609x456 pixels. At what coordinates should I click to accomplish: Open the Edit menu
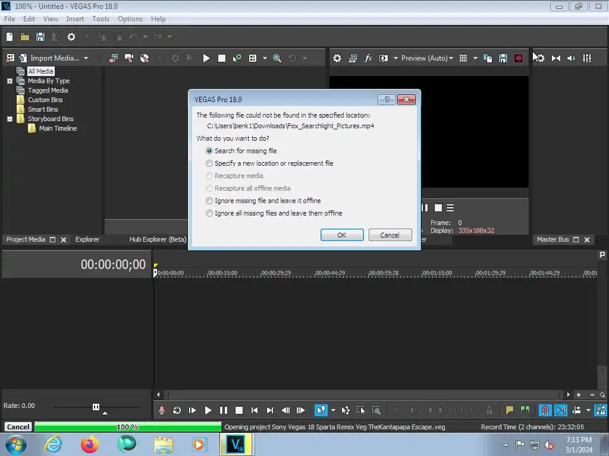click(x=29, y=19)
